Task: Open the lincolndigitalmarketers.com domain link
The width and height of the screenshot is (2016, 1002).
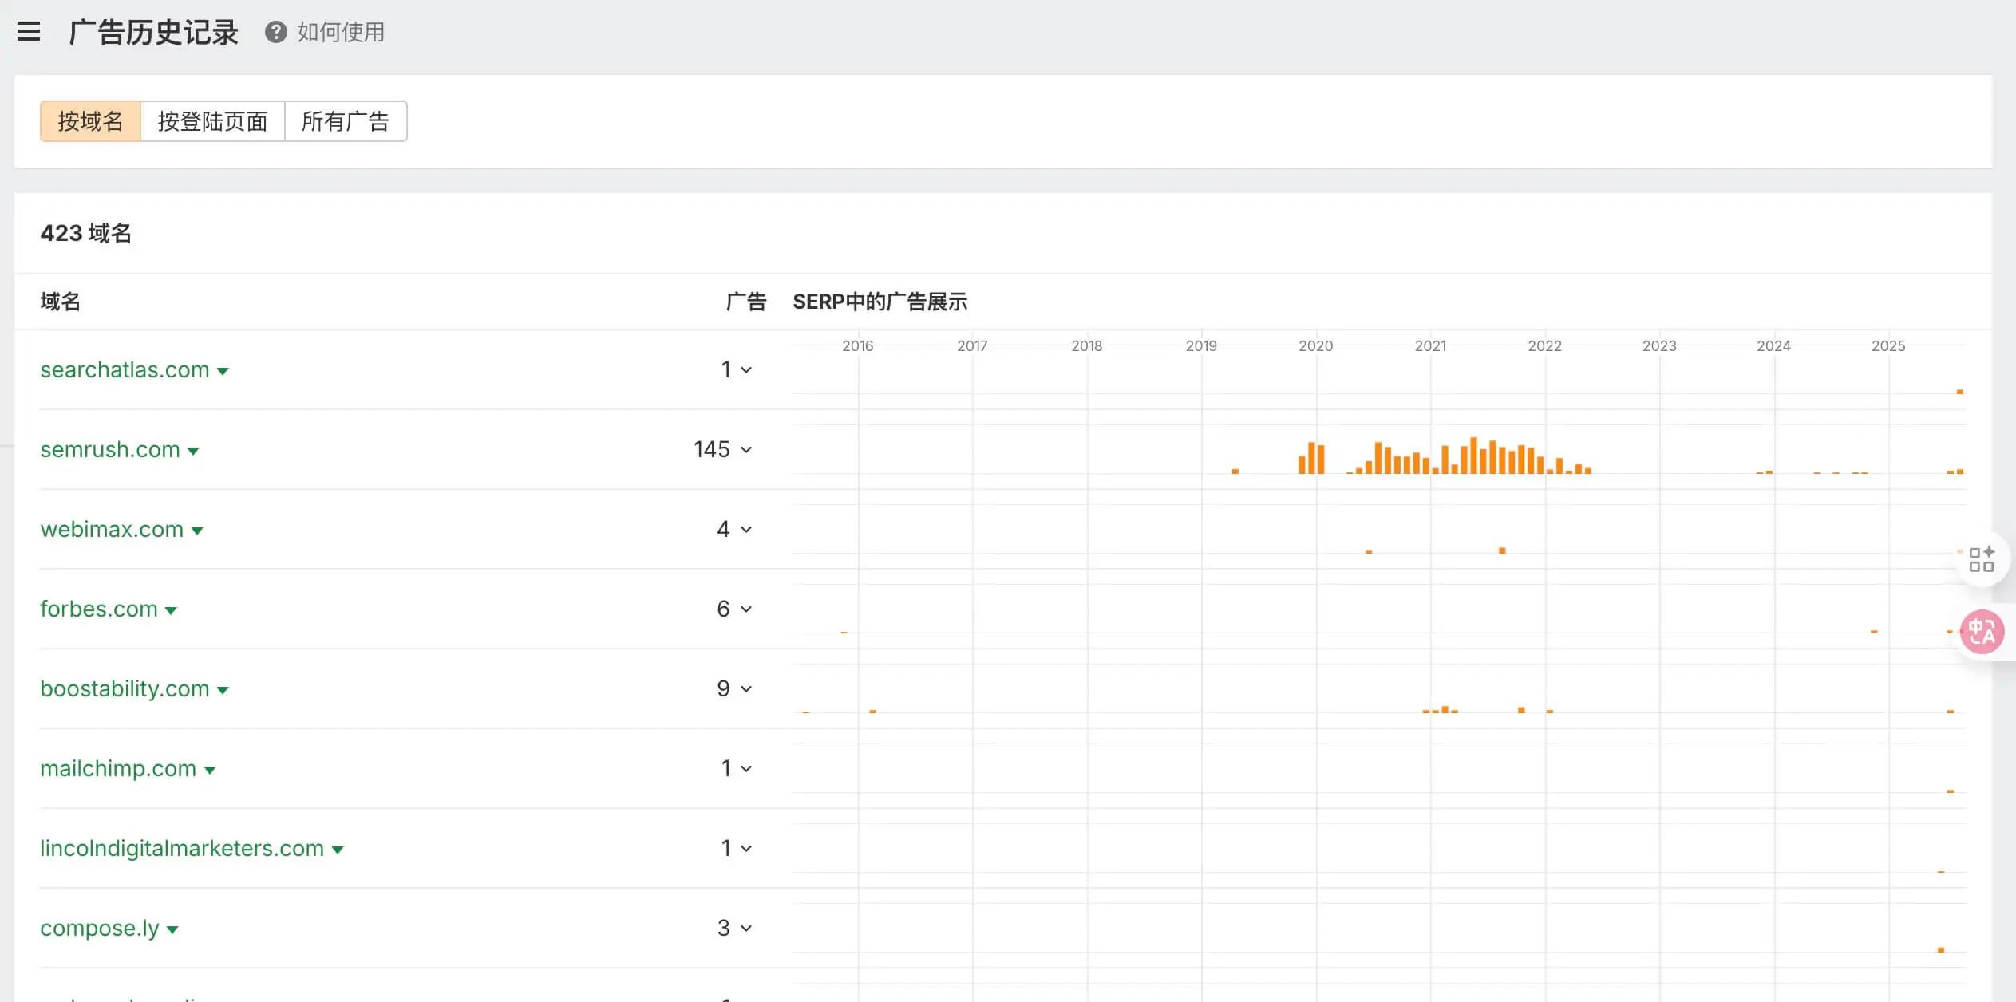Action: [181, 848]
